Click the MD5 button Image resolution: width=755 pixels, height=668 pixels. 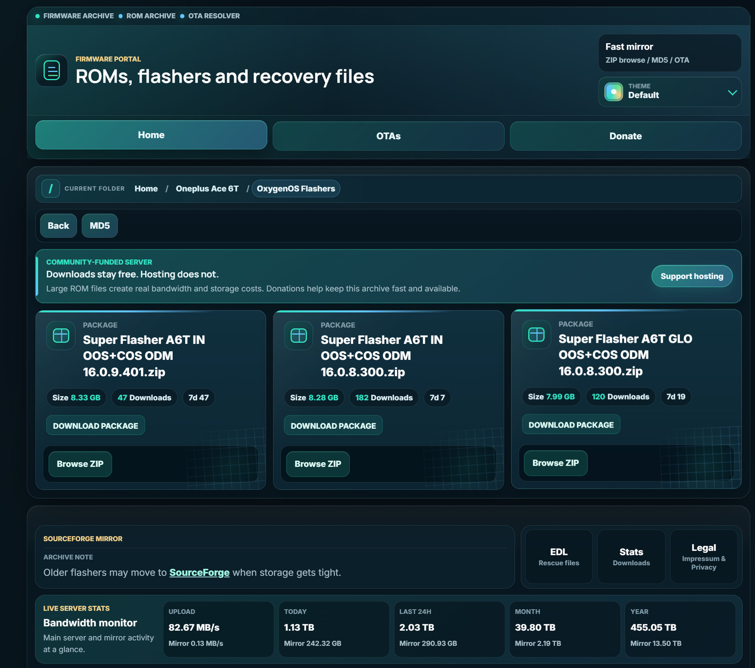[99, 226]
